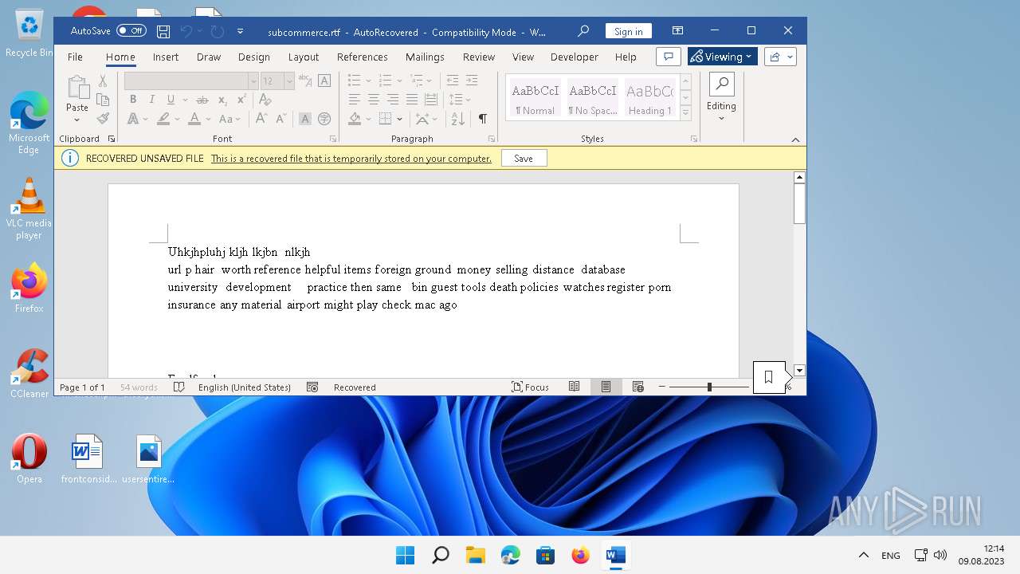
Task: Click Shrink Font icon
Action: (x=280, y=119)
